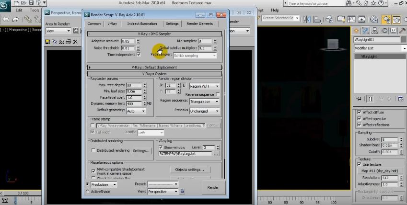This screenshot has width=407, height=205.
Task: Toggle the Affect specular checkbox
Action: point(359,119)
